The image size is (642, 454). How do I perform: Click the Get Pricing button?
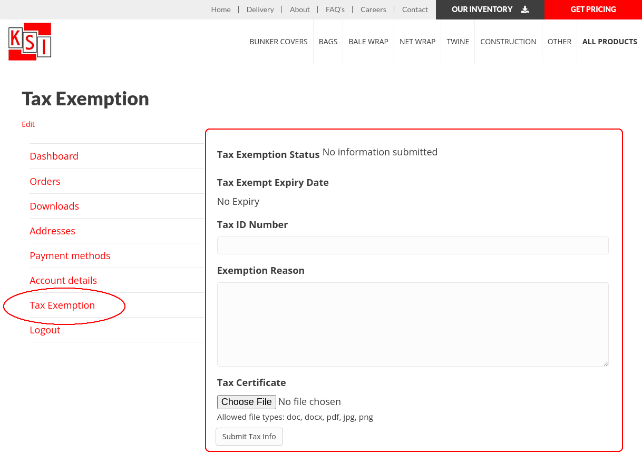[593, 9]
